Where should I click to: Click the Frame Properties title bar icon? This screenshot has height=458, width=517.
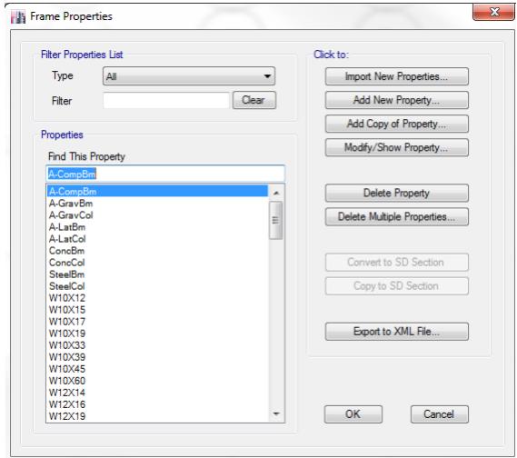click(x=18, y=16)
